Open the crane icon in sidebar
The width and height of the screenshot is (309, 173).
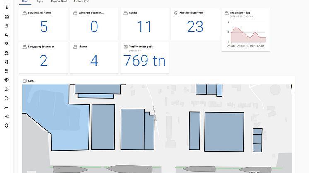click(x=7, y=62)
